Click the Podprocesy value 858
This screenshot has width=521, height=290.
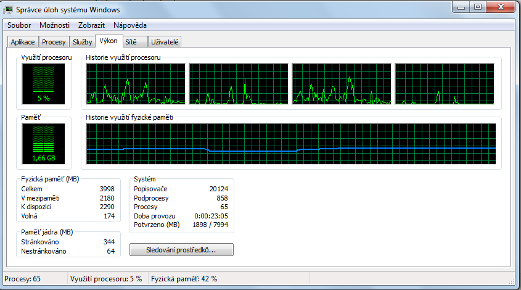point(223,198)
